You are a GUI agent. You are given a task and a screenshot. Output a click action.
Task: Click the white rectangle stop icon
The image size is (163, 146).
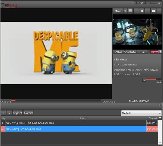(x=153, y=11)
